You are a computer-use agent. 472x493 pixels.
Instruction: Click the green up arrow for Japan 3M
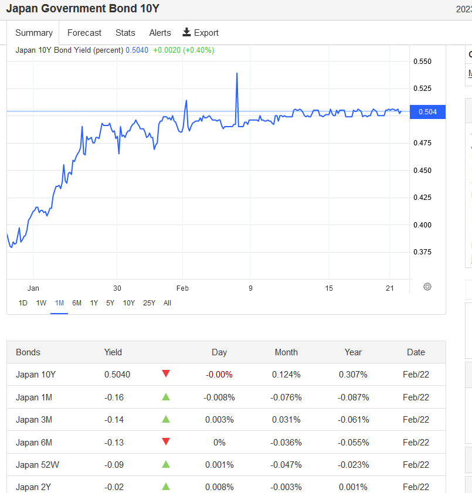point(166,419)
